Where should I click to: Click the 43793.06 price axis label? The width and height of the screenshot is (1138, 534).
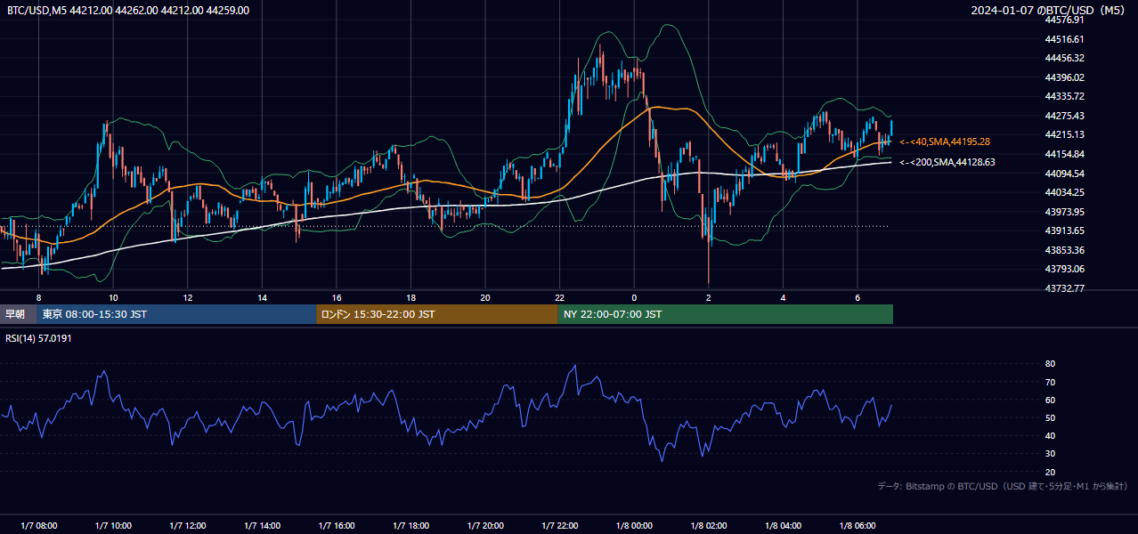click(x=1064, y=269)
